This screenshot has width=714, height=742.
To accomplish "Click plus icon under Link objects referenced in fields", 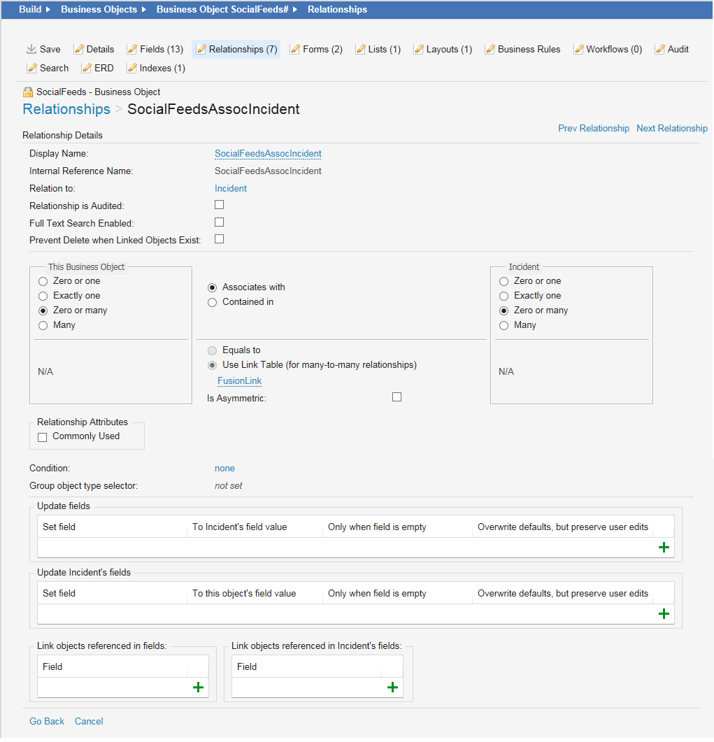I will [x=198, y=687].
